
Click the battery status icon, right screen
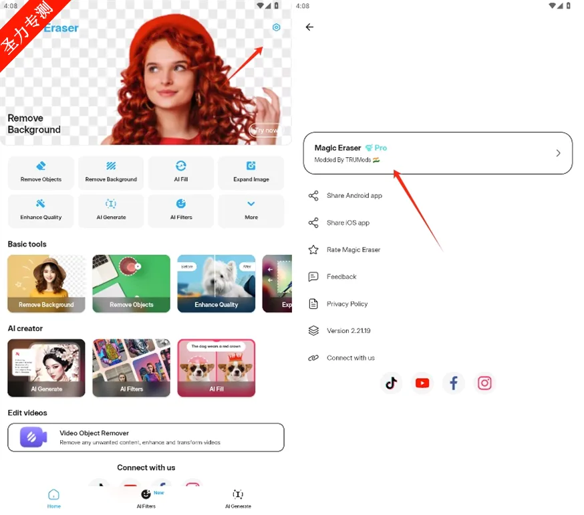coord(569,5)
